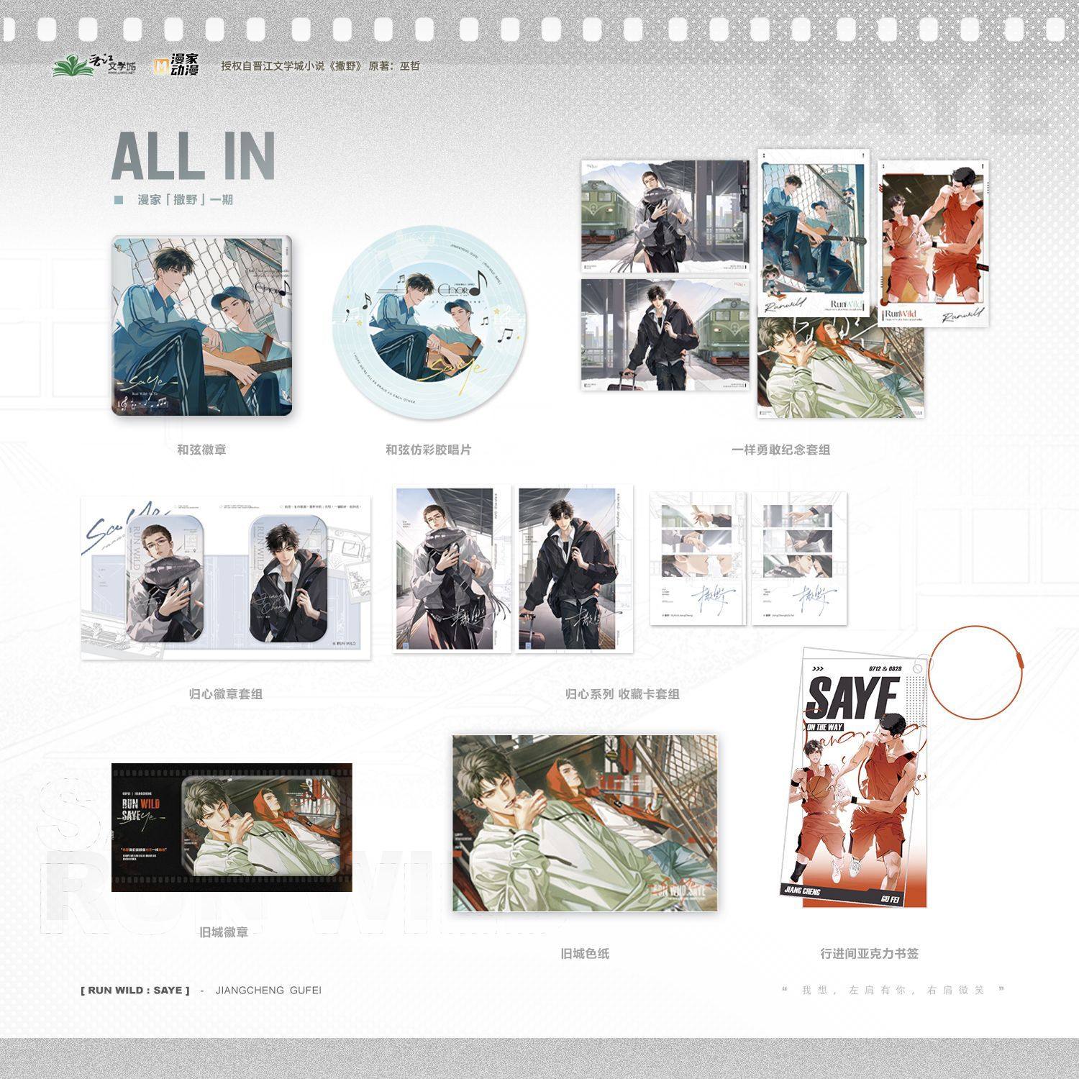Click the ALL IN heading

(x=194, y=155)
